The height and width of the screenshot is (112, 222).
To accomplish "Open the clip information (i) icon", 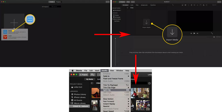I will click(x=206, y=5).
